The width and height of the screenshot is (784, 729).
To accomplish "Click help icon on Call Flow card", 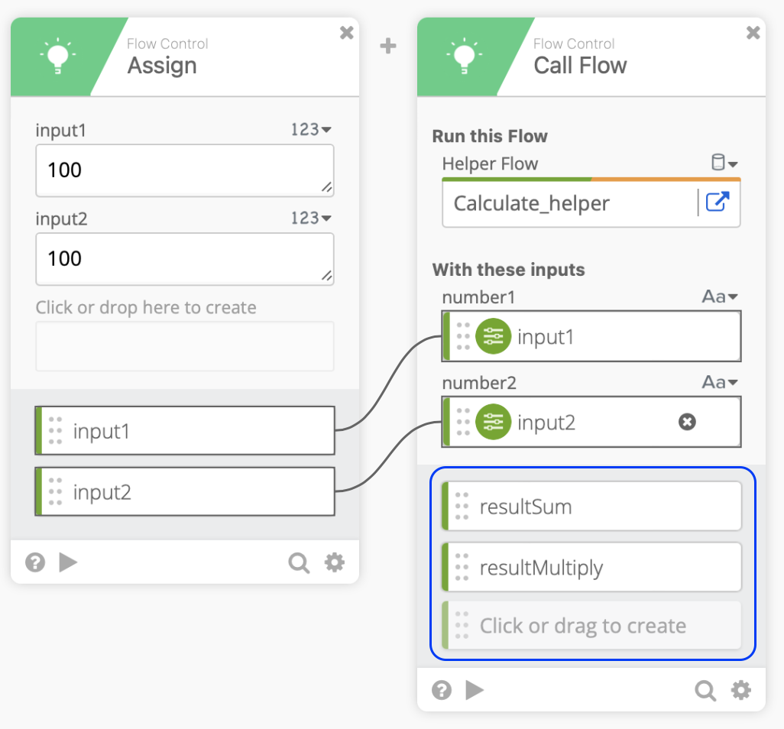I will (x=441, y=691).
